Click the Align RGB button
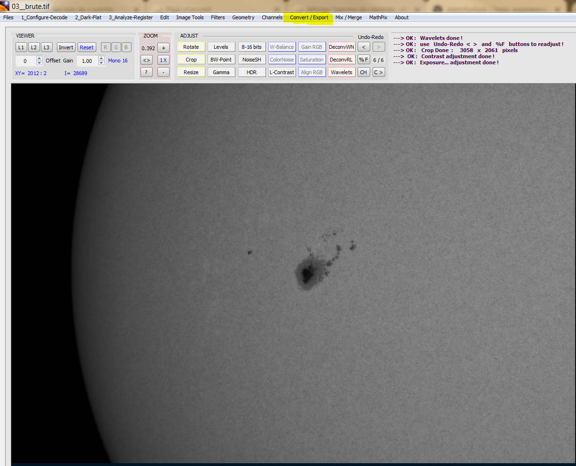 pos(312,72)
